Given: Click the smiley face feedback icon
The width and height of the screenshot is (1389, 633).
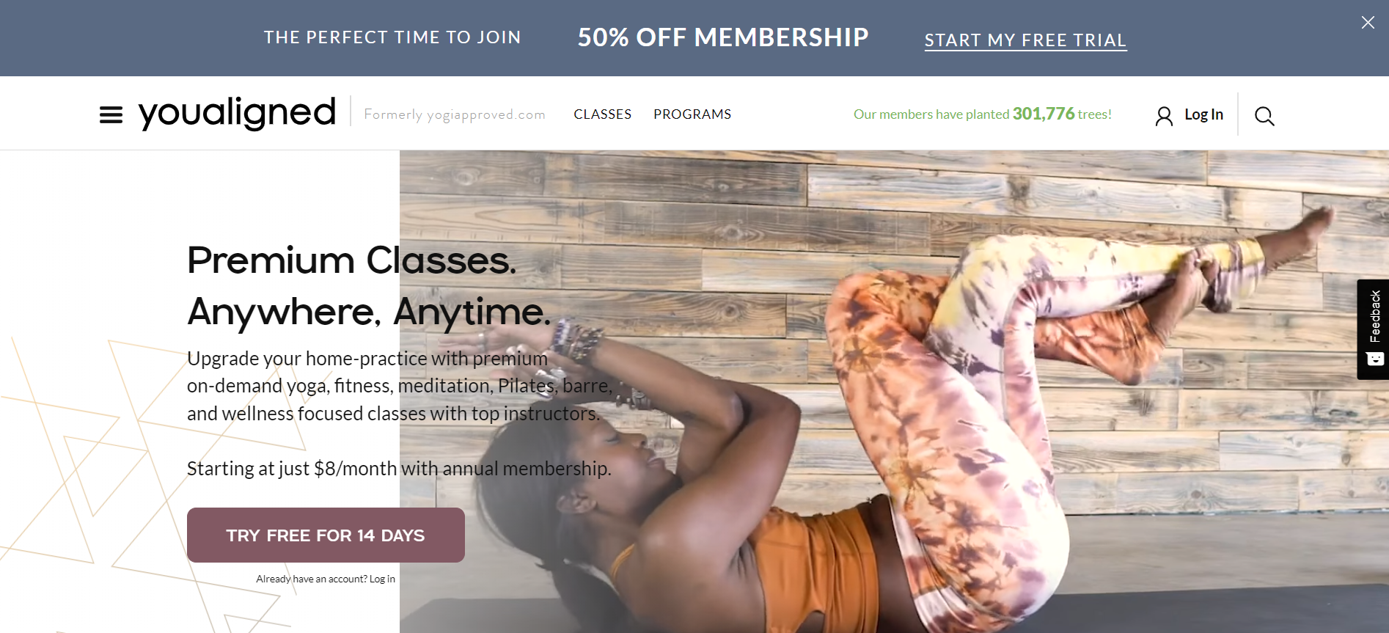Looking at the screenshot, I should [x=1375, y=359].
